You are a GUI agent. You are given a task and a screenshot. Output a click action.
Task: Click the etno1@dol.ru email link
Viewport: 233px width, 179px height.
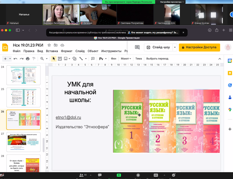click(x=68, y=117)
